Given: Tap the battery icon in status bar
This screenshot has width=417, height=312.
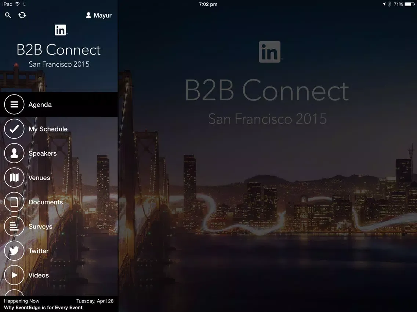Looking at the screenshot, I should pos(410,4).
